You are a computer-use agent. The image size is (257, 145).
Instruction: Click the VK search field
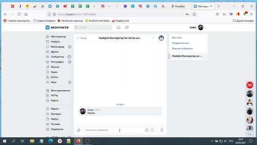[x=93, y=27]
